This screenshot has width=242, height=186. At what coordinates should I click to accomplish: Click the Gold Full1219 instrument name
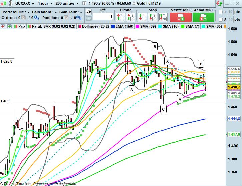(x=149, y=3)
